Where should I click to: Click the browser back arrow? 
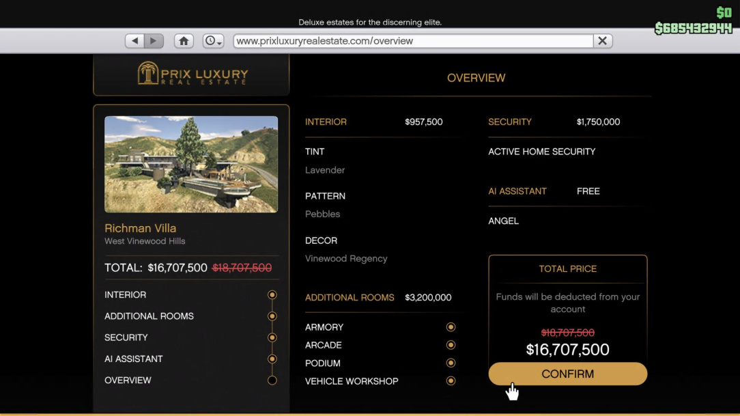pos(135,41)
